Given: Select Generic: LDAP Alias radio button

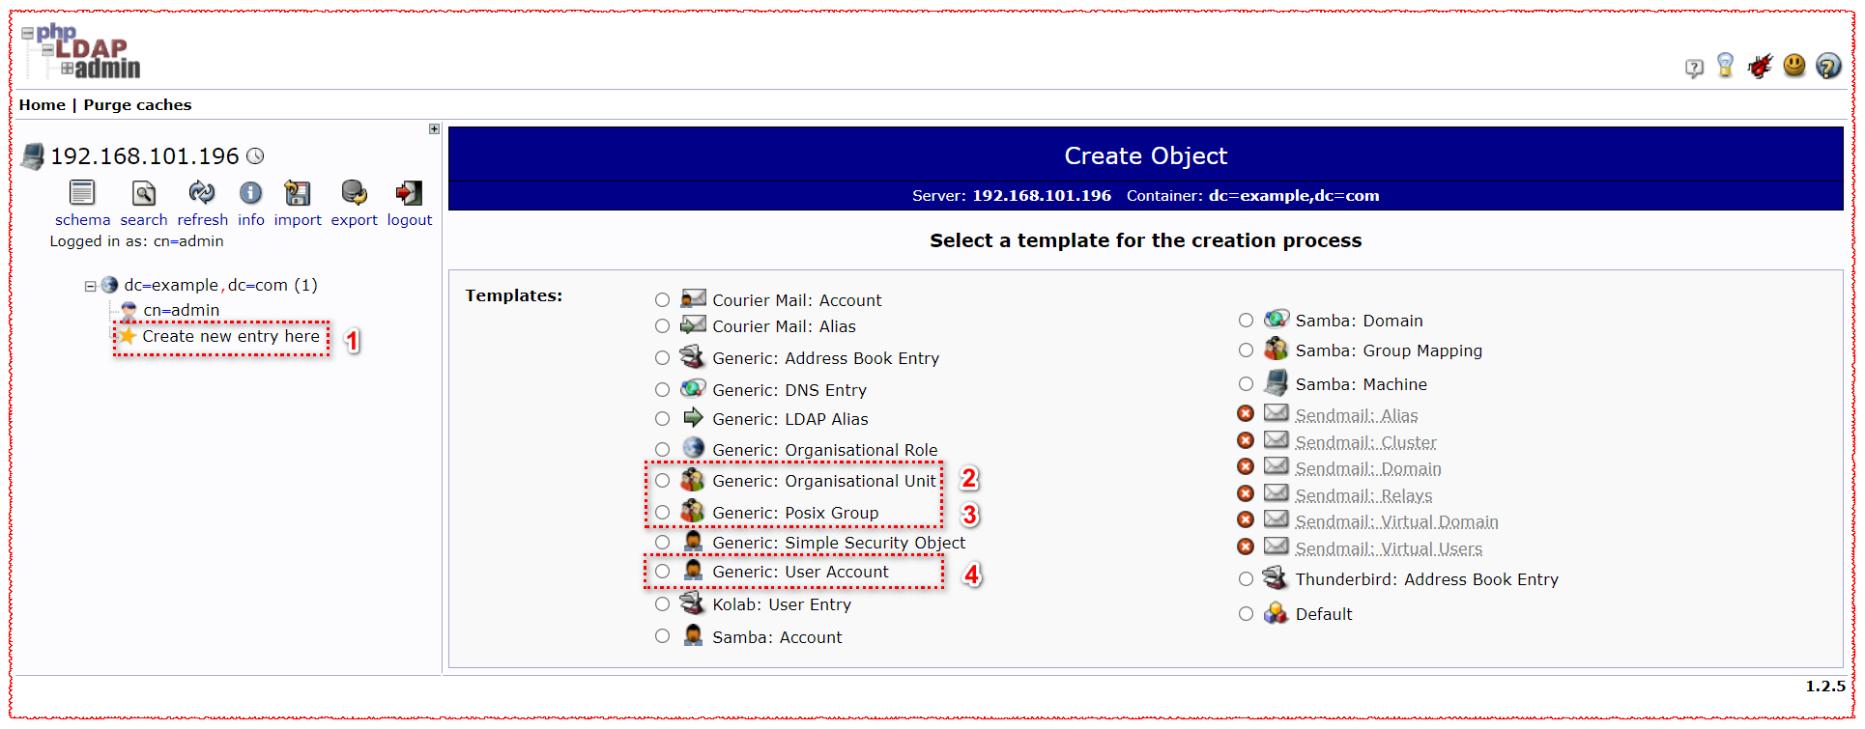Looking at the screenshot, I should coord(662,419).
